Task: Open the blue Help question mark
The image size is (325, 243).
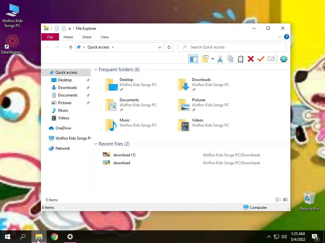Action: click(287, 37)
